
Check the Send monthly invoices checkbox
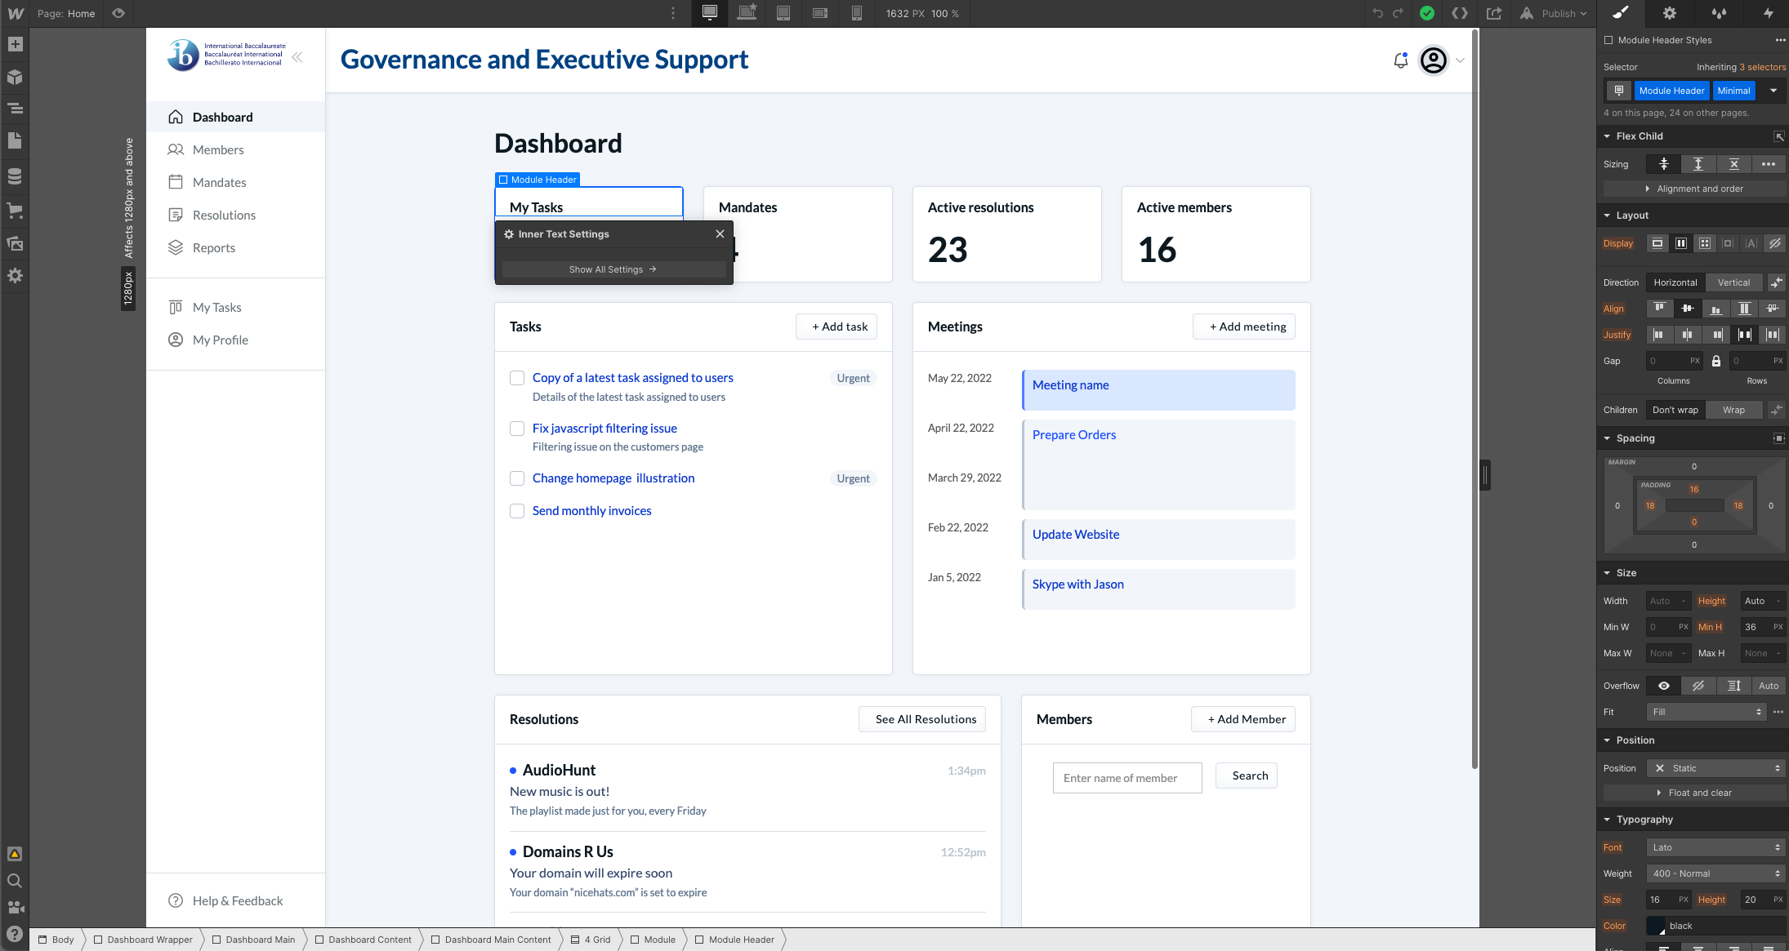[x=517, y=511]
